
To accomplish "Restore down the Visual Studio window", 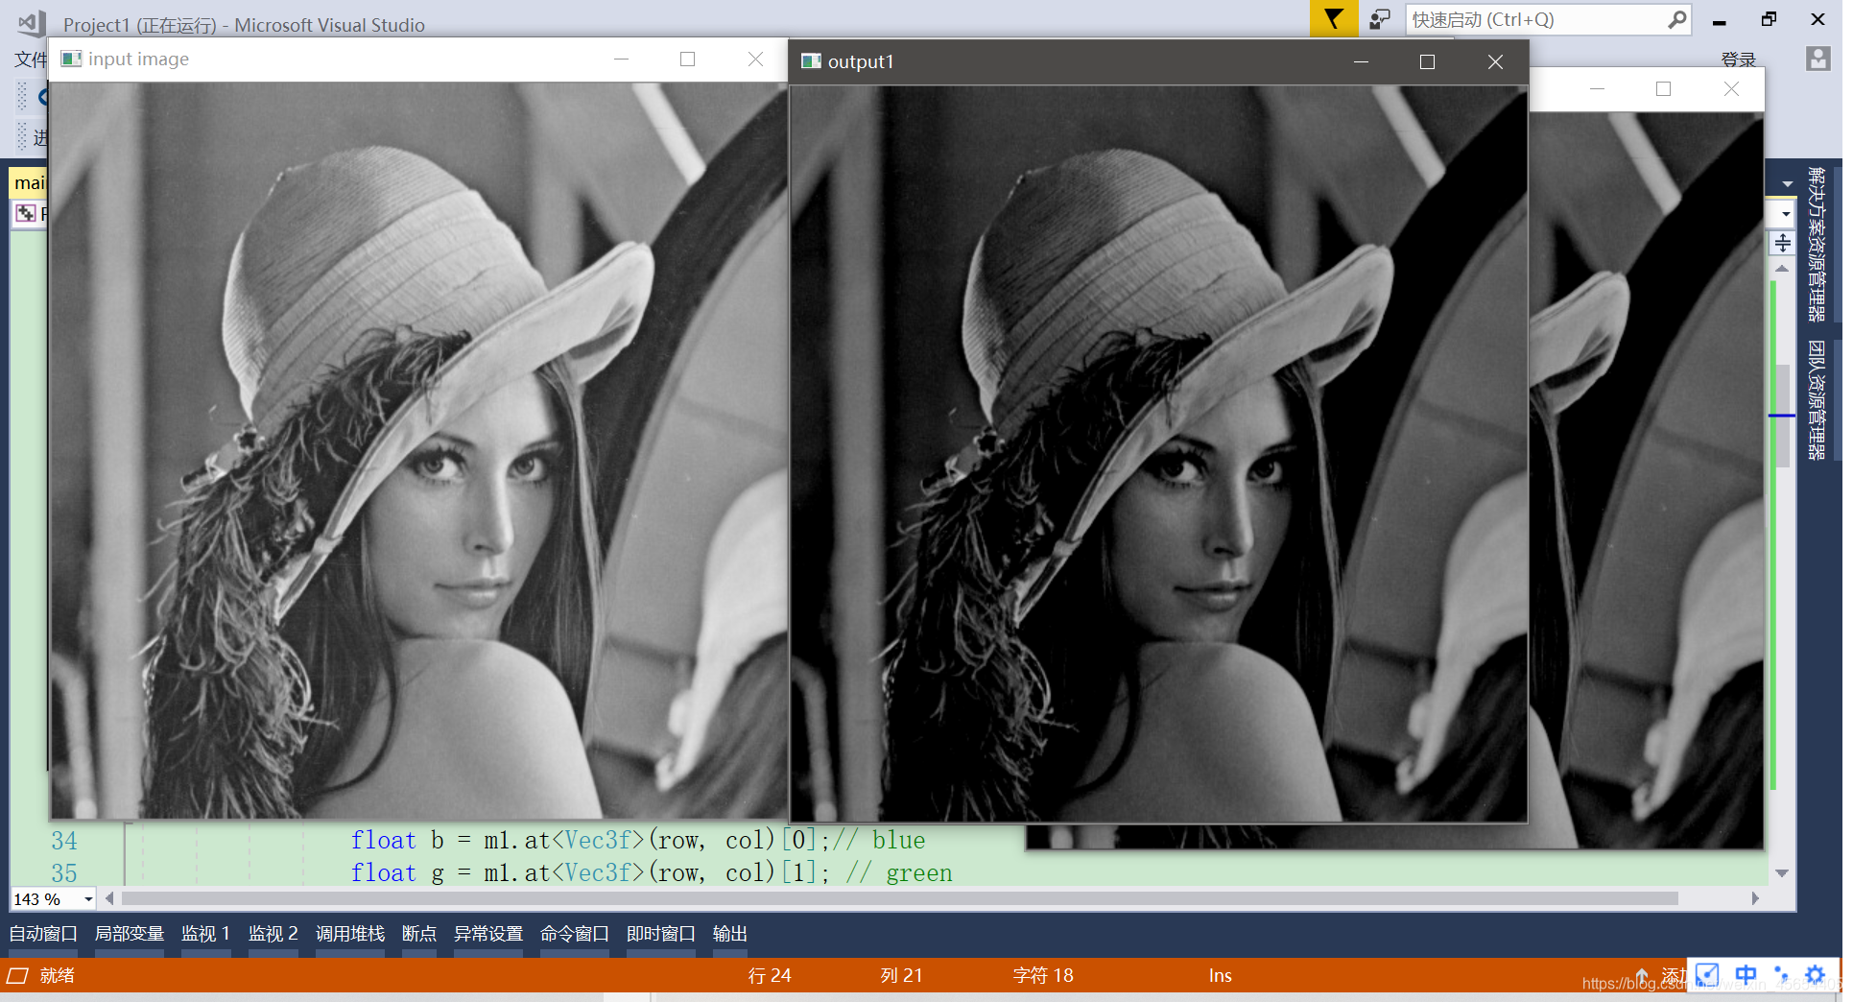I will [x=1769, y=19].
